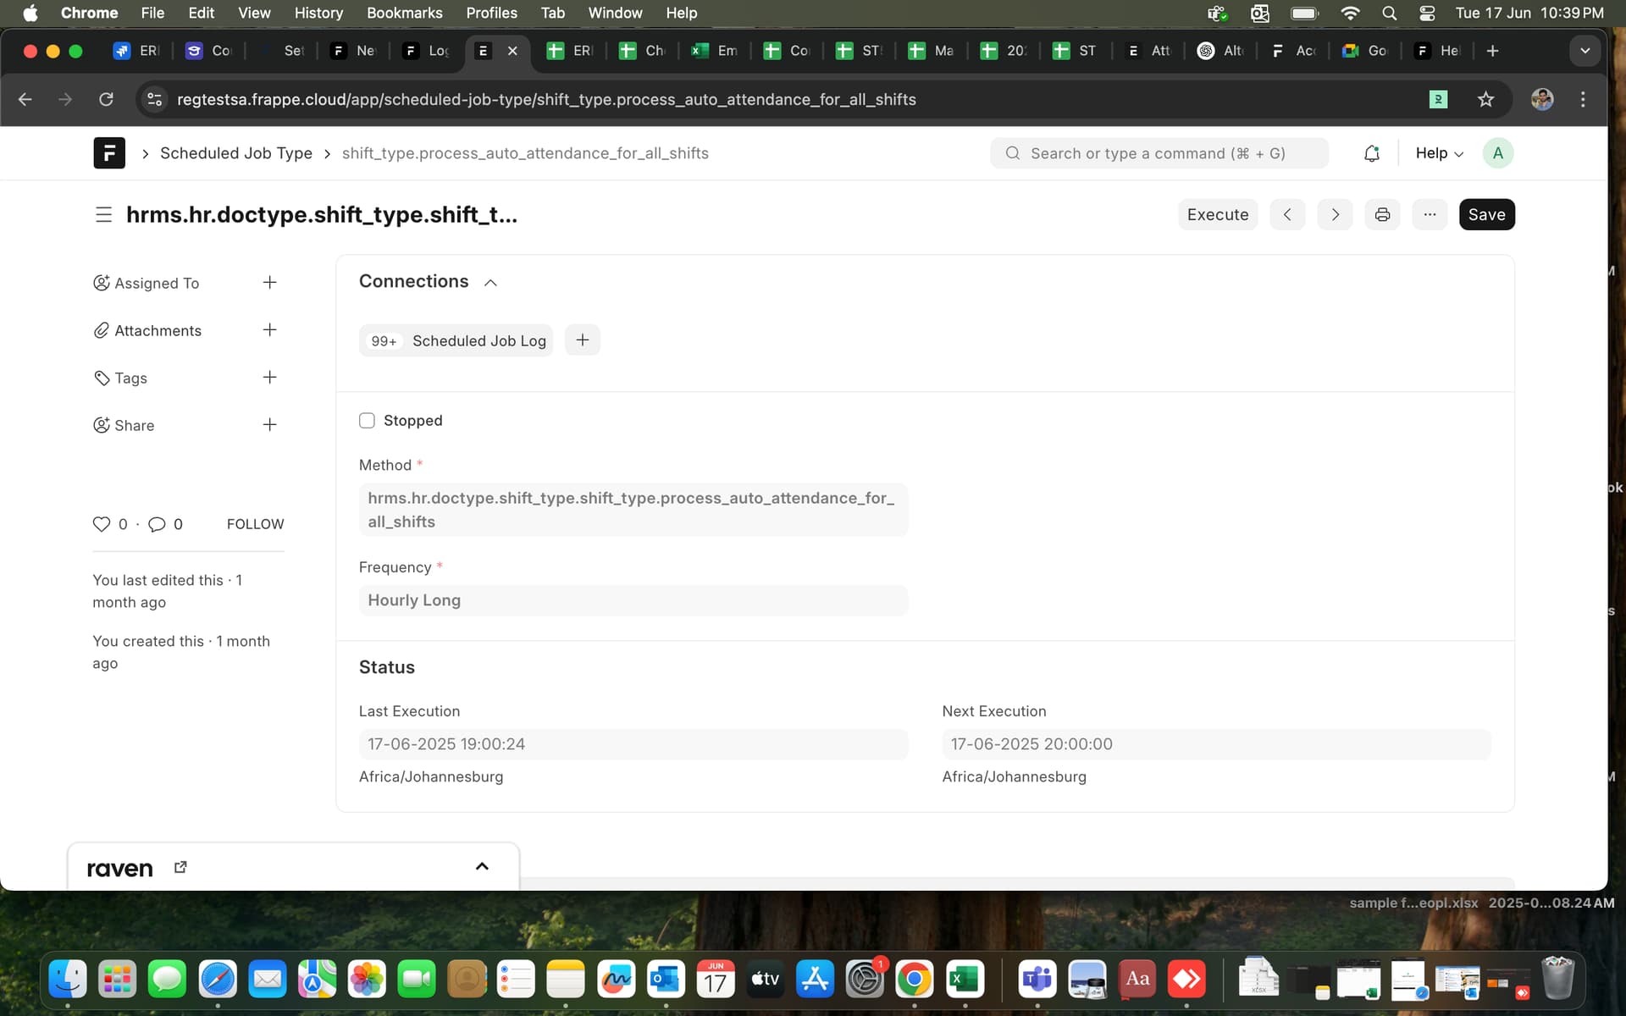Open Chrome three-dot menu
This screenshot has height=1016, width=1626.
1583,100
